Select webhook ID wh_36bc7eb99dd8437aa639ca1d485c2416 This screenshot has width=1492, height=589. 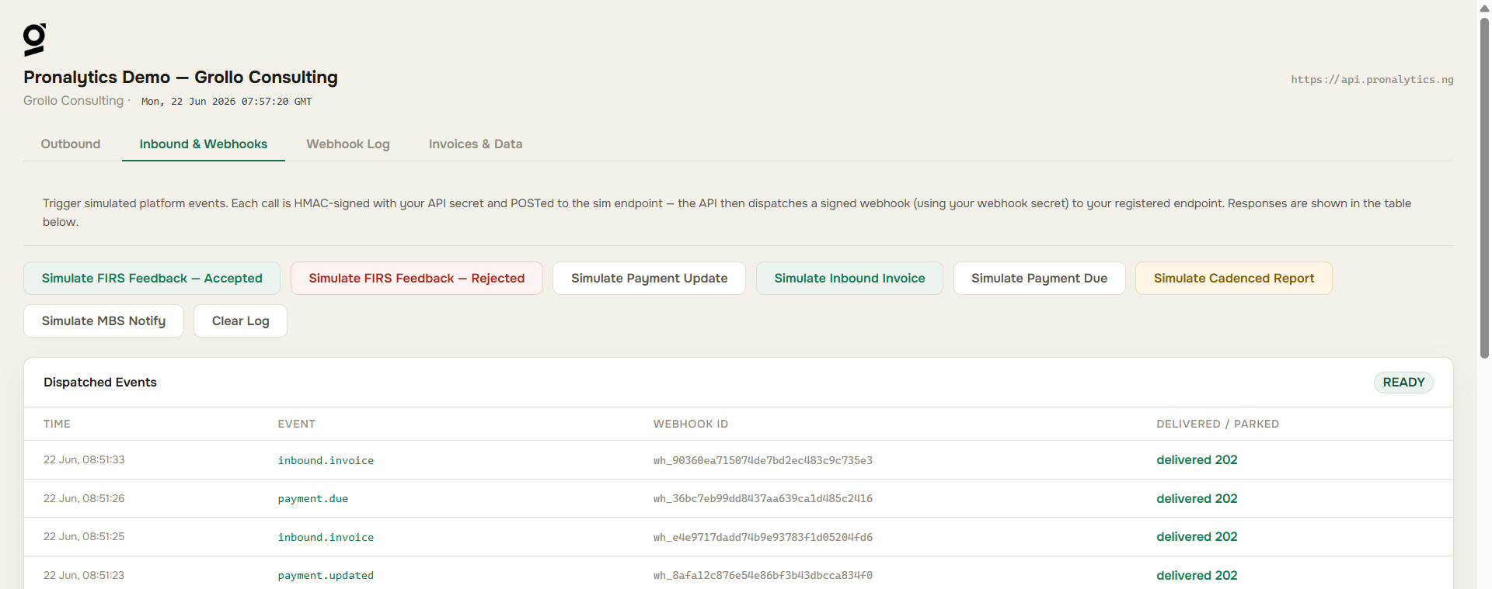[763, 499]
